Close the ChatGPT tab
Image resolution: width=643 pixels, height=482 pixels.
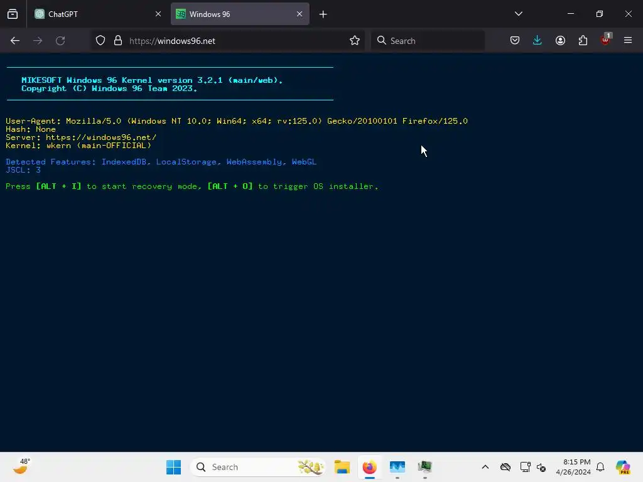158,14
